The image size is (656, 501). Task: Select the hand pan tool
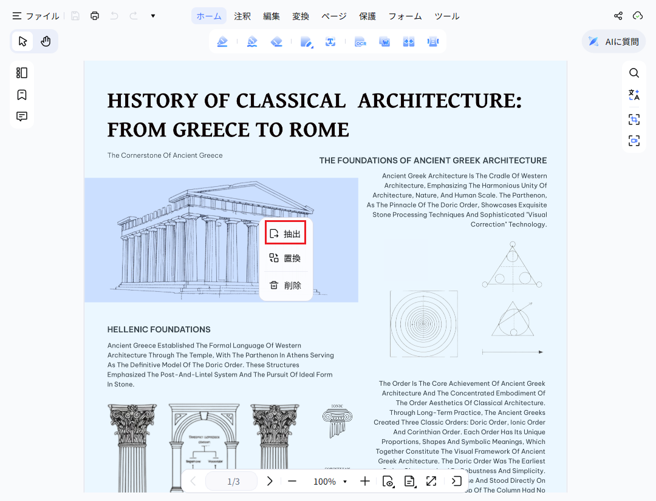(46, 41)
